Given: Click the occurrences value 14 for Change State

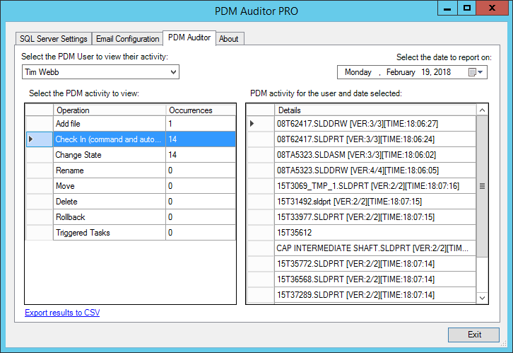Looking at the screenshot, I should point(201,155).
